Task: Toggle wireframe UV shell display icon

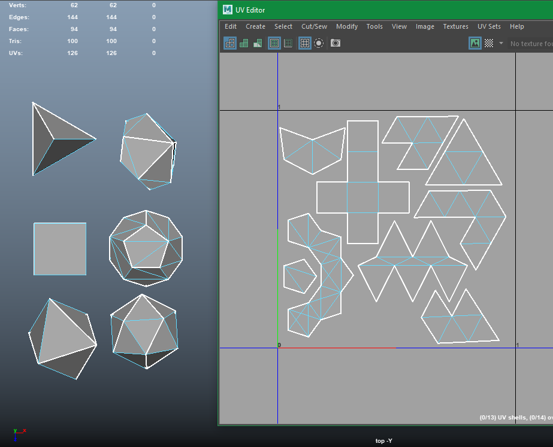Action: 230,43
